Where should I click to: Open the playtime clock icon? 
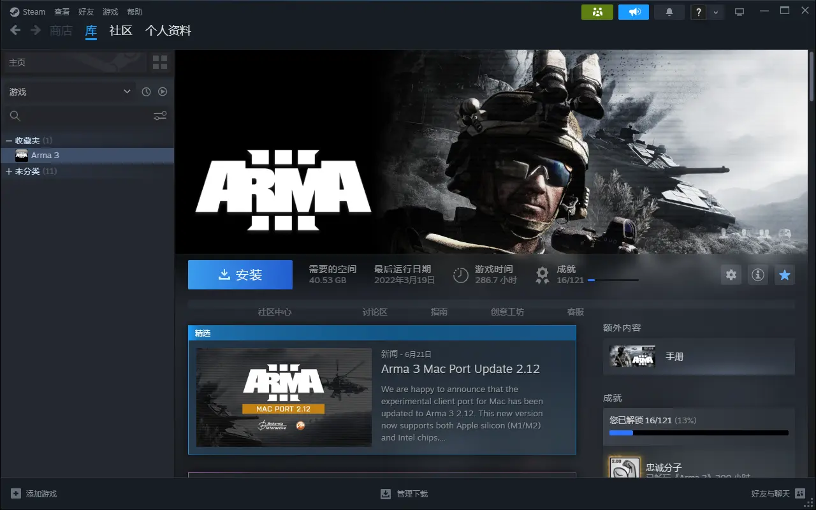461,275
